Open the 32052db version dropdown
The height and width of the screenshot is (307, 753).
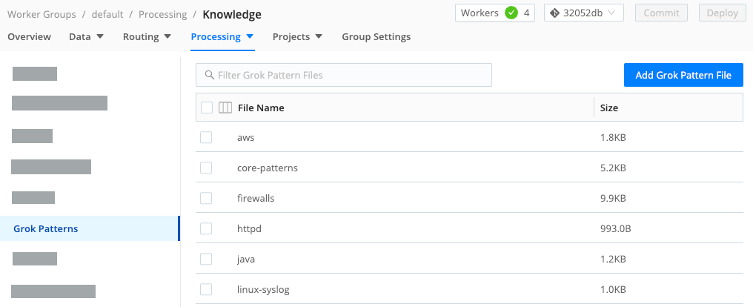pyautogui.click(x=583, y=13)
